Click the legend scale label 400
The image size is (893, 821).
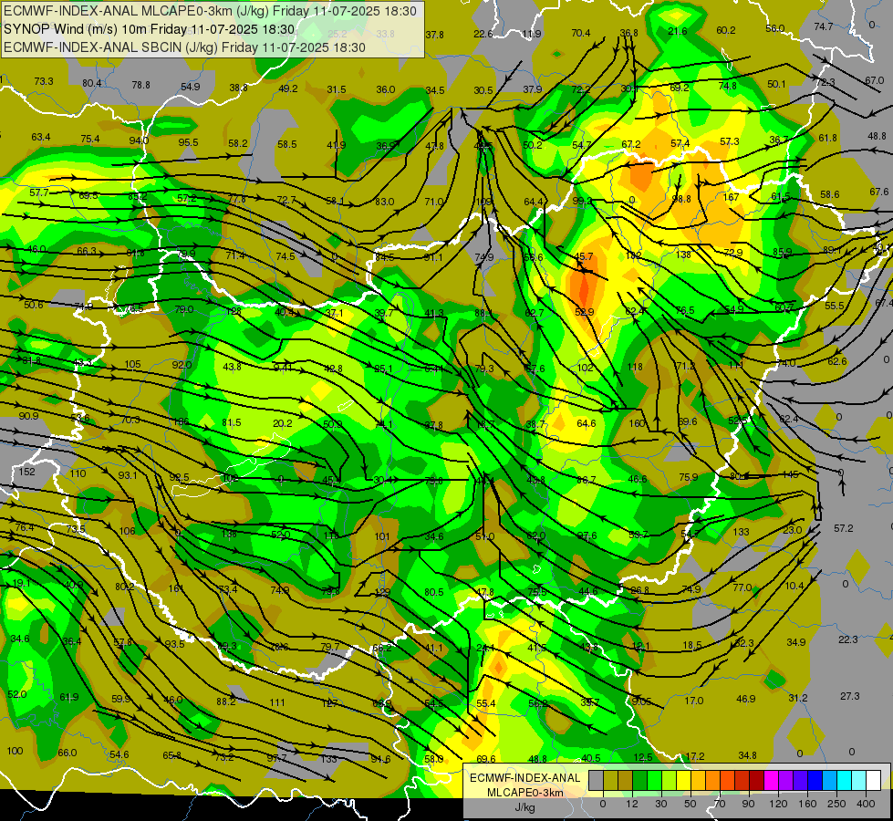pyautogui.click(x=866, y=804)
